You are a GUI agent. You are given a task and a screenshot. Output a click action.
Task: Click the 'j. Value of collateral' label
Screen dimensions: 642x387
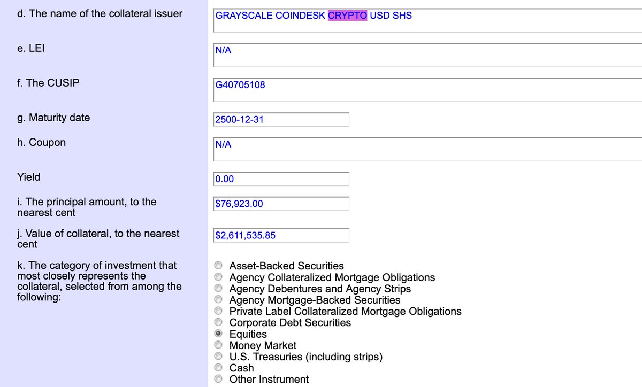(x=98, y=238)
